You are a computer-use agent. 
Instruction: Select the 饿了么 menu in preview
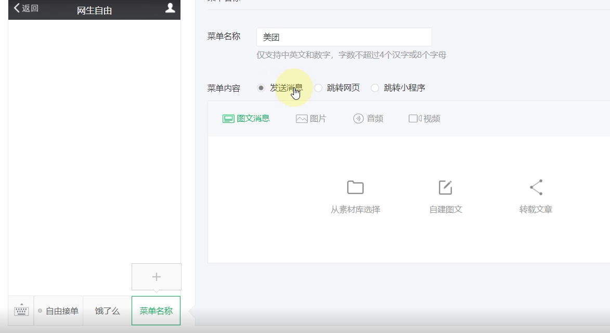point(107,311)
